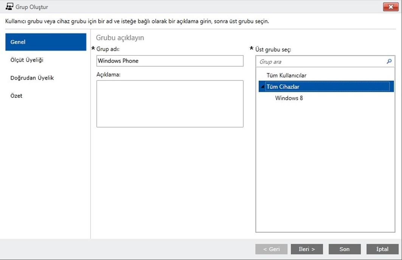Click the Grup adı: label
The width and height of the screenshot is (402, 260).
[x=108, y=49]
